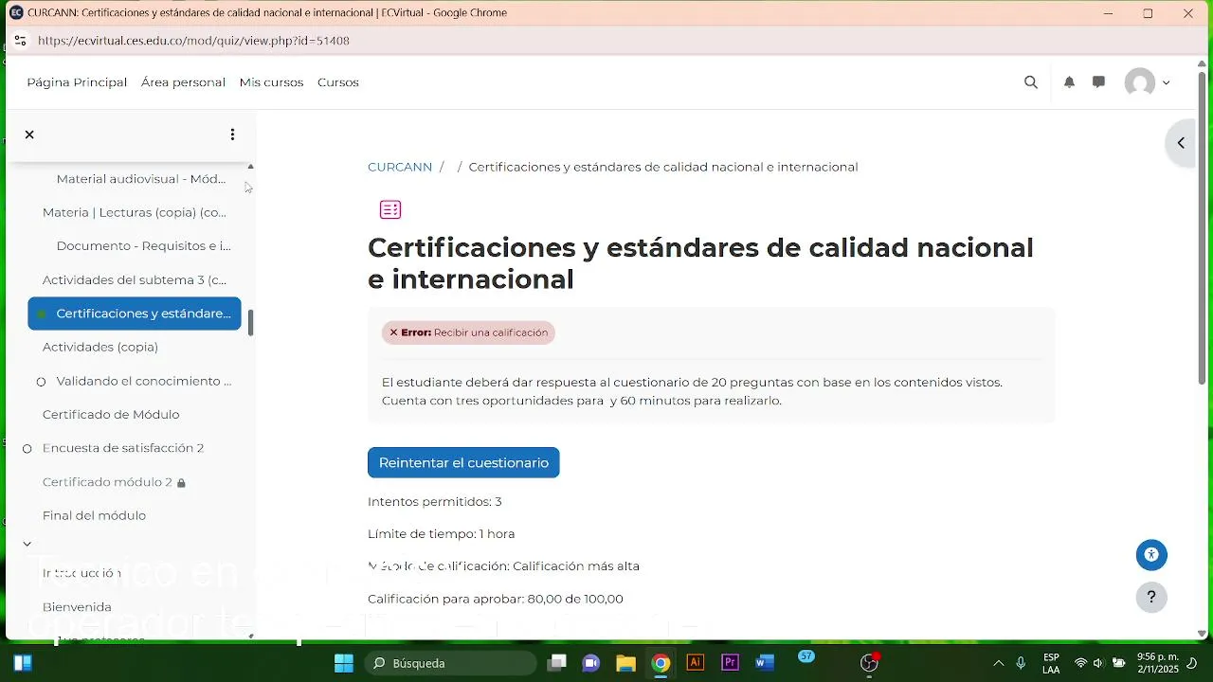Follow the CURCANN breadcrumb link
Image resolution: width=1213 pixels, height=682 pixels.
click(400, 167)
